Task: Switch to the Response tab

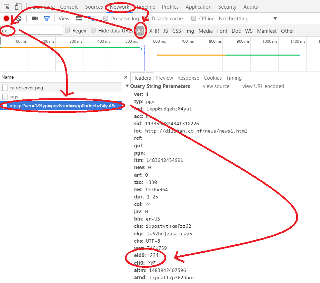Action: 188,78
